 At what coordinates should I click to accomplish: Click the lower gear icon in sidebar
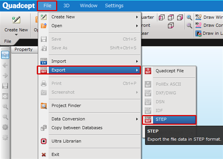coord(5,137)
